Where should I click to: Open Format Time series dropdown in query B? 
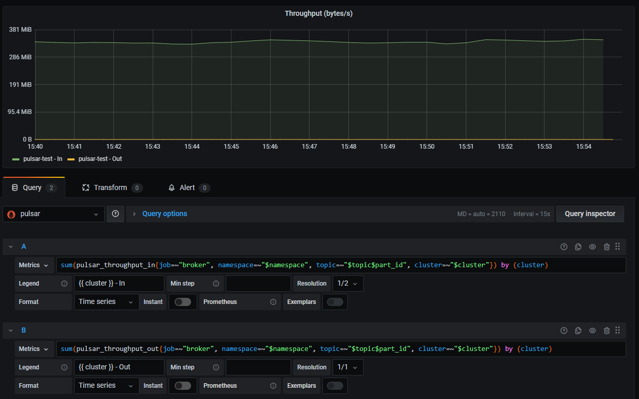point(106,386)
